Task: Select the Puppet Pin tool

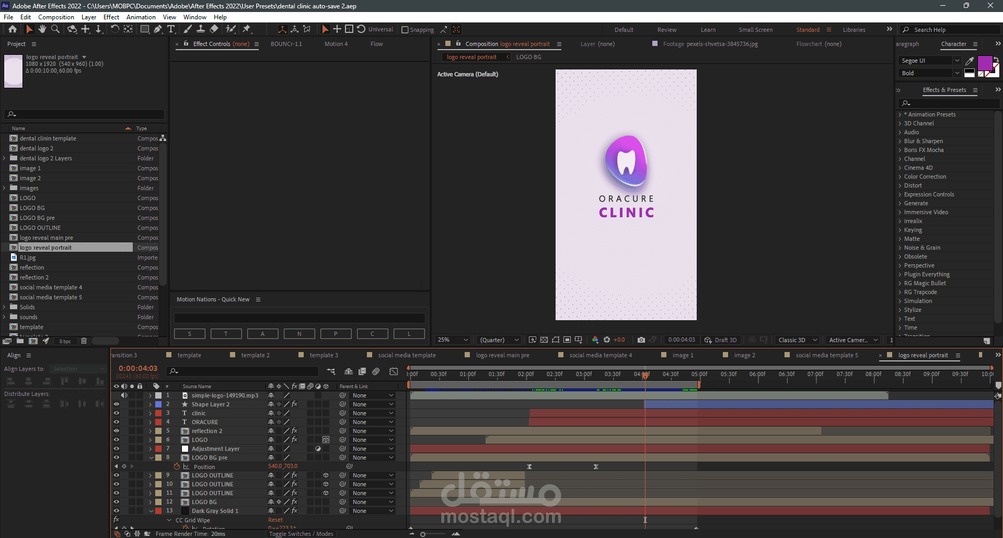Action: pyautogui.click(x=247, y=29)
